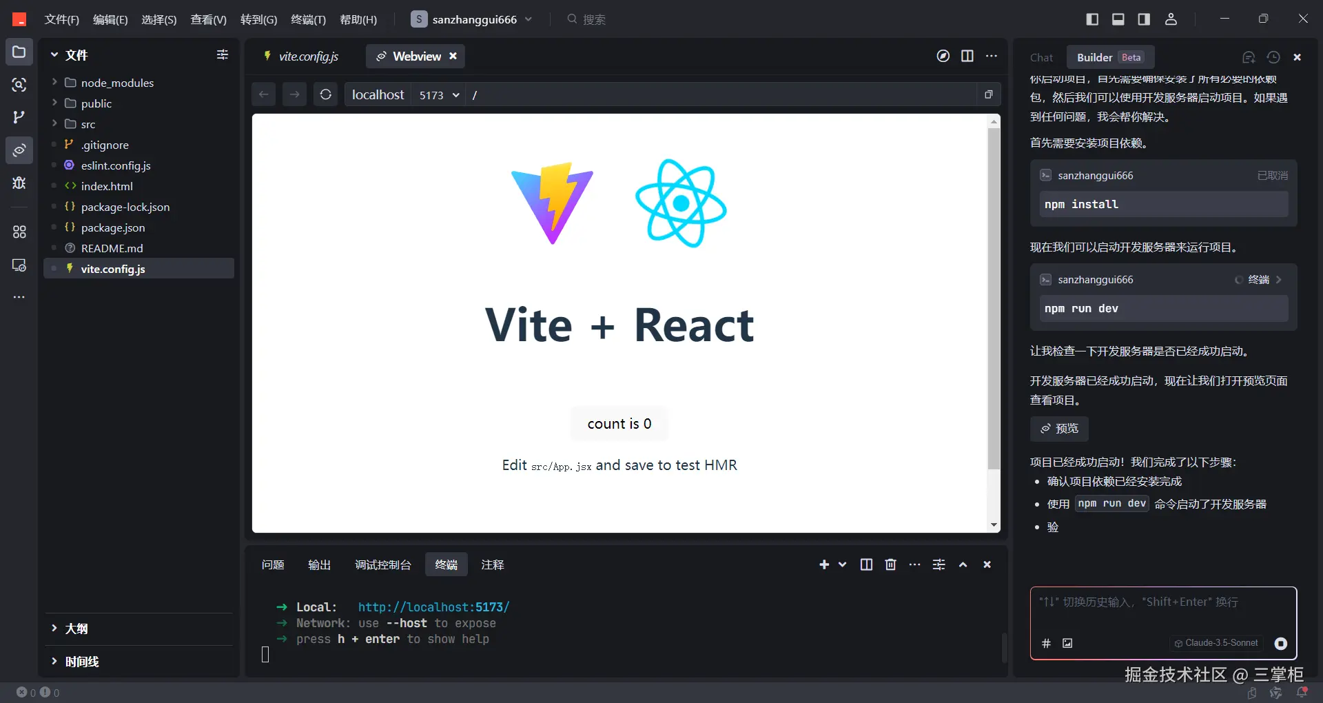Open file panel settings sliders icon
This screenshot has width=1323, height=703.
[223, 54]
